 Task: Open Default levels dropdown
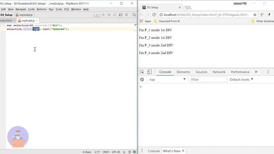pos(241,80)
